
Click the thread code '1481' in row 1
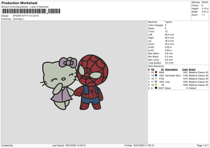coord(185,72)
